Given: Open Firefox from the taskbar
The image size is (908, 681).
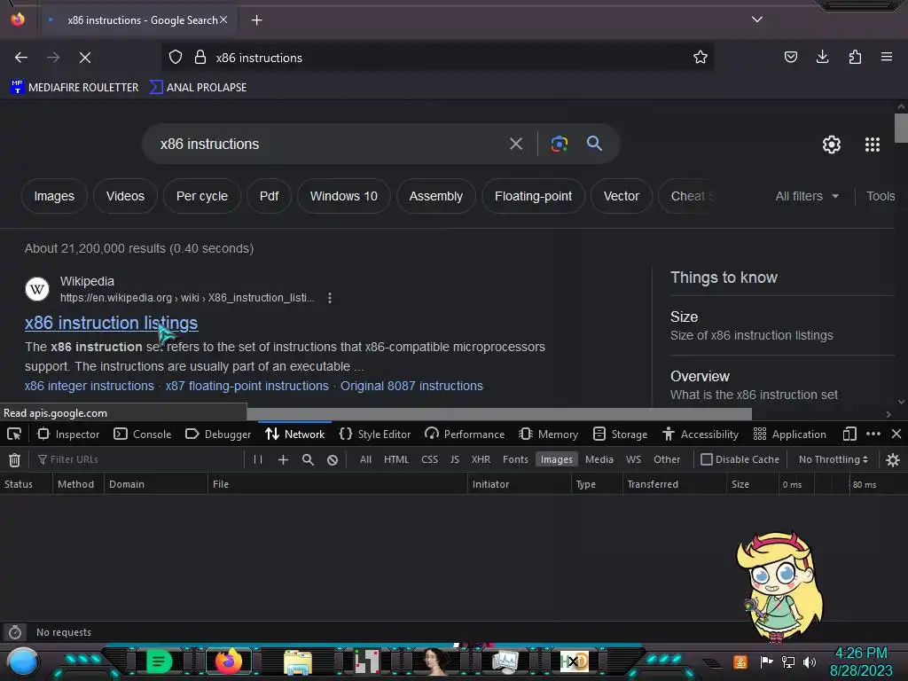Looking at the screenshot, I should (x=229, y=661).
